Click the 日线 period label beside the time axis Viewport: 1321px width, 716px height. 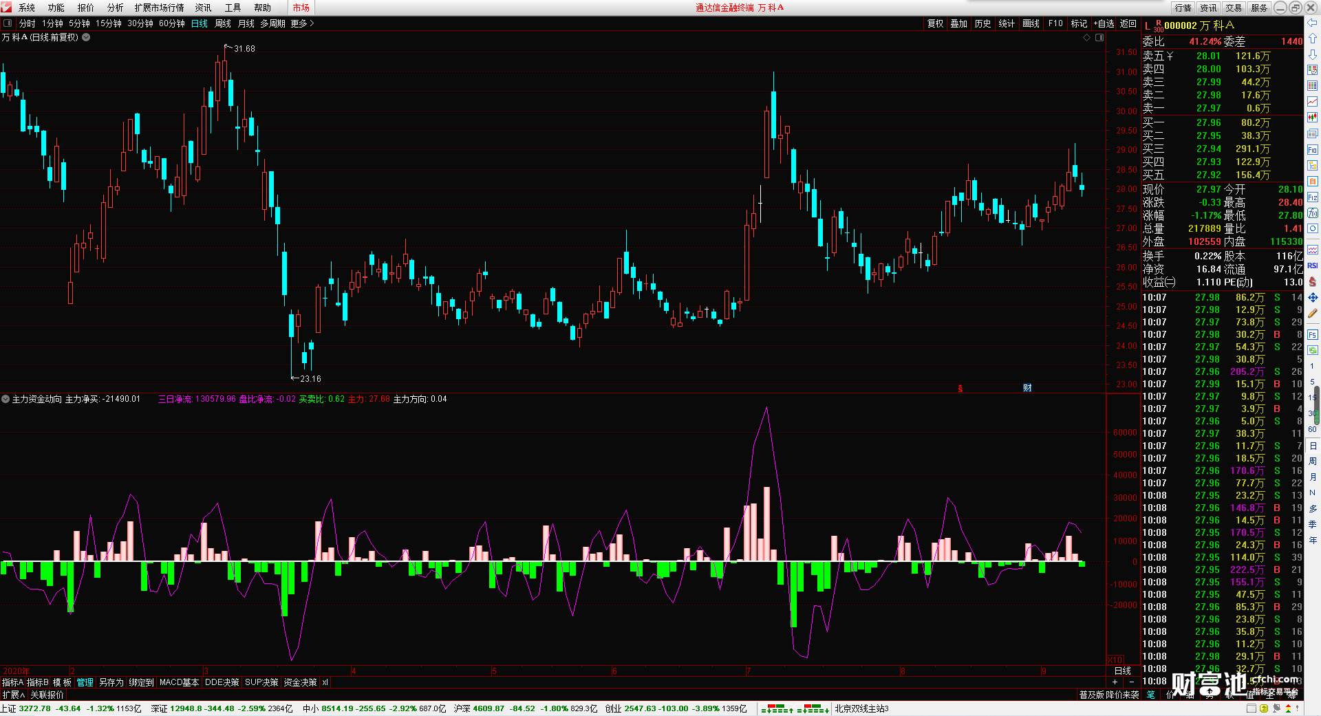click(x=1123, y=671)
